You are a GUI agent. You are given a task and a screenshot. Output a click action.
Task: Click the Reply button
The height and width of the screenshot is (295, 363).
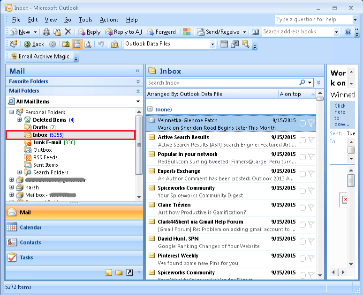(x=89, y=32)
